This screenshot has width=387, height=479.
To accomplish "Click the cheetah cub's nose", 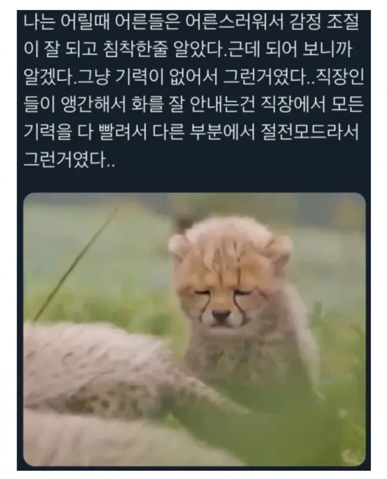I will pyautogui.click(x=222, y=314).
